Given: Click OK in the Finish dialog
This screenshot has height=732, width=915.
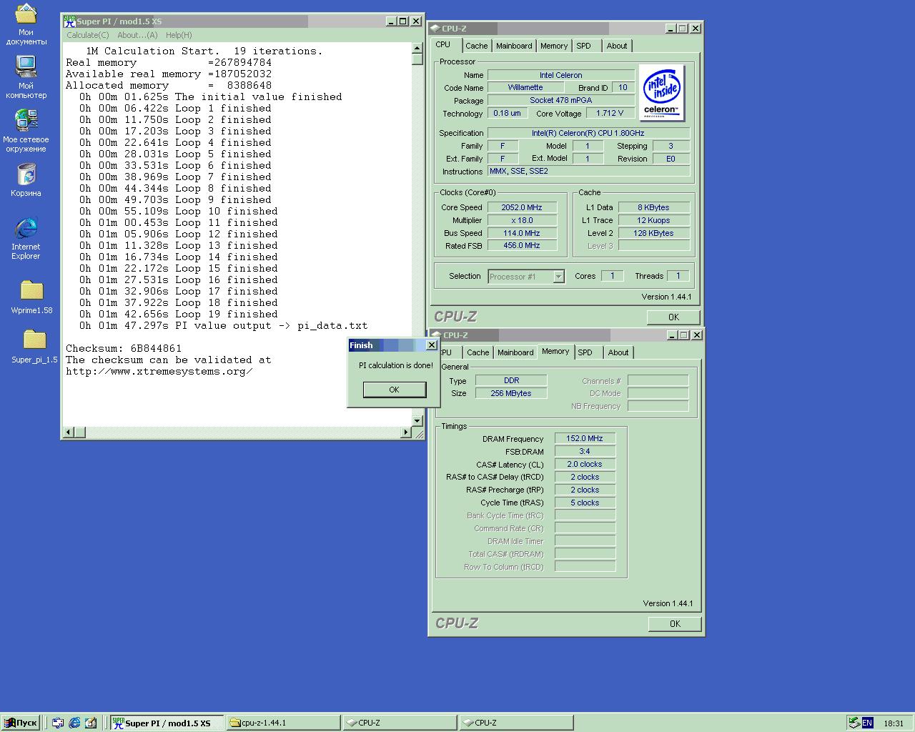Looking at the screenshot, I should point(395,390).
